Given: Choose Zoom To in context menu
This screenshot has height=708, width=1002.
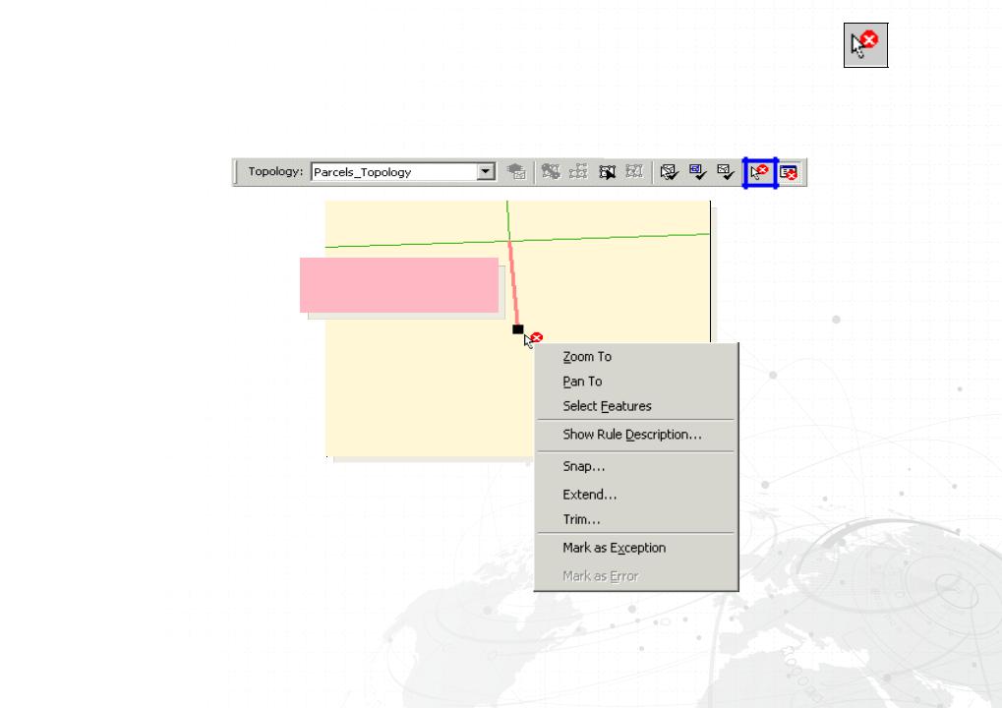Looking at the screenshot, I should click(x=587, y=357).
